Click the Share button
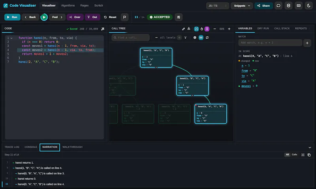This screenshot has width=316, height=189. pos(263,6)
